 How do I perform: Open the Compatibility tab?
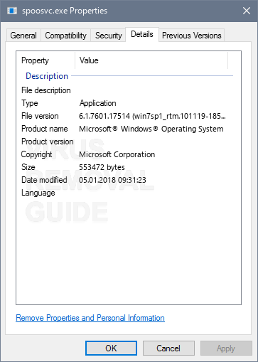pyautogui.click(x=65, y=36)
